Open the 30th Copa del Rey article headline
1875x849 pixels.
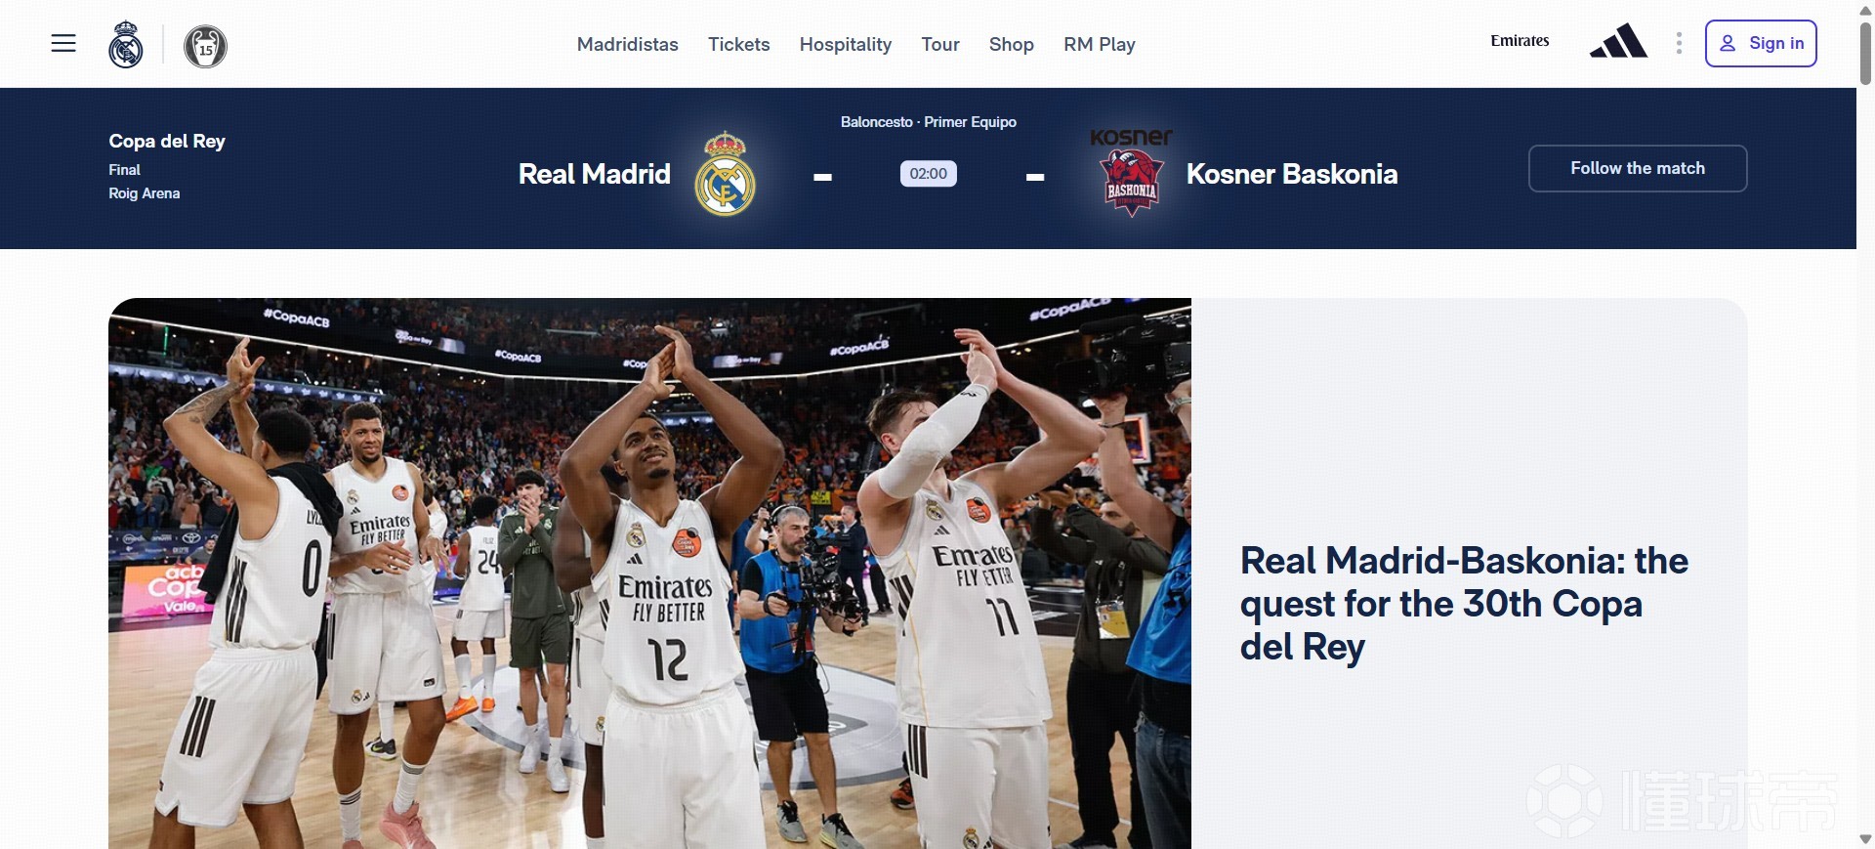click(x=1463, y=604)
